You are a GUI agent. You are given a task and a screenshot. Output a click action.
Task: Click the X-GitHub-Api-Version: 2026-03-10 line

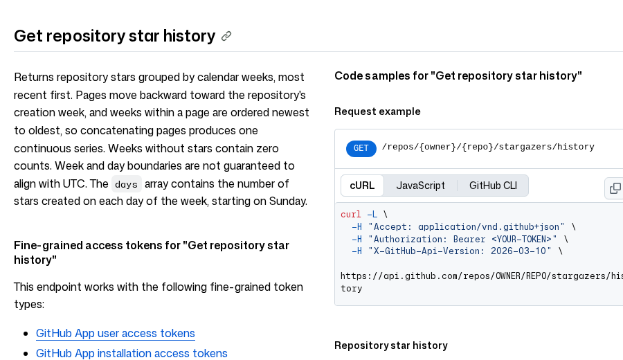457,251
